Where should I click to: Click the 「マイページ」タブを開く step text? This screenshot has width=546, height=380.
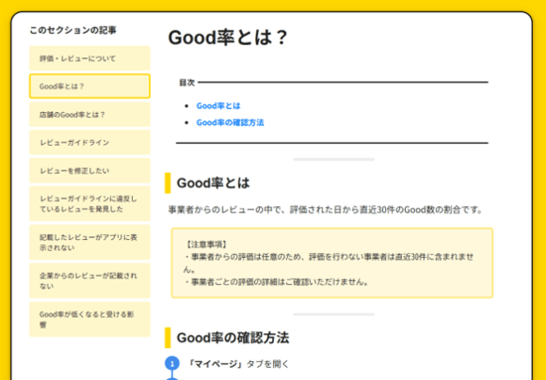coord(238,364)
